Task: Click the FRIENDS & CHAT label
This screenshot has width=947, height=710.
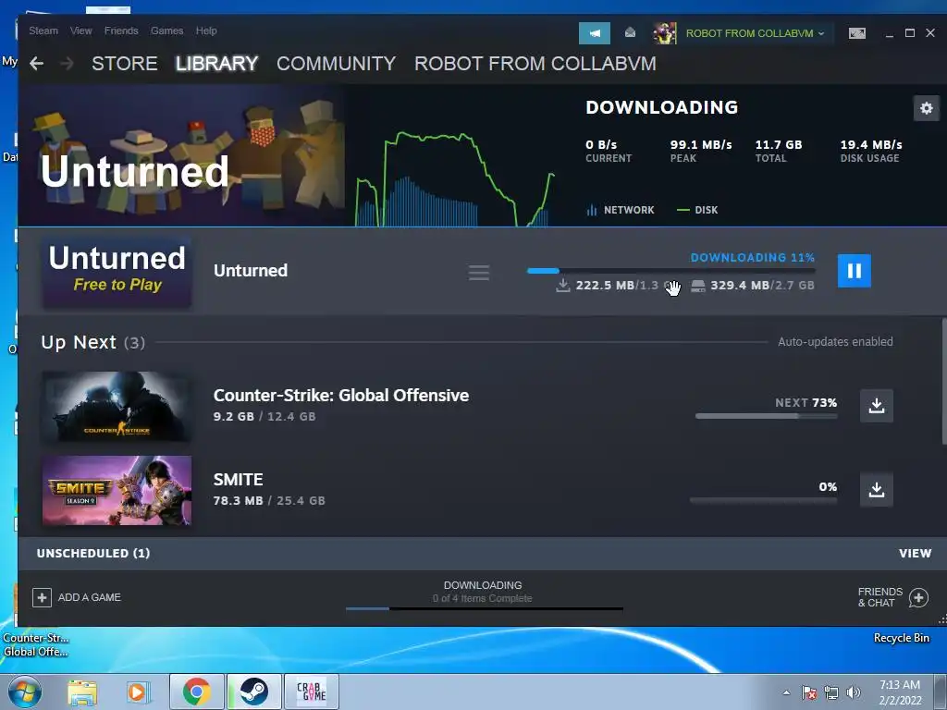Action: 880,597
